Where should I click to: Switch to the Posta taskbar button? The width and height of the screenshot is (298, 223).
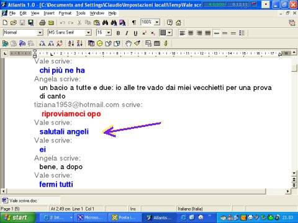click(124, 217)
